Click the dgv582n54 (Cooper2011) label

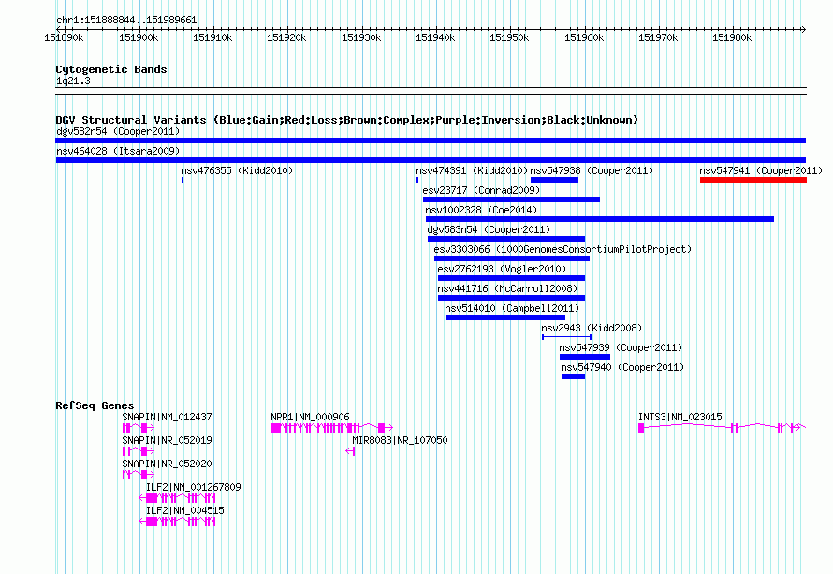point(118,131)
